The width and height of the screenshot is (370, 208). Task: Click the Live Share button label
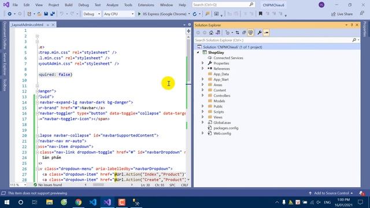point(345,14)
